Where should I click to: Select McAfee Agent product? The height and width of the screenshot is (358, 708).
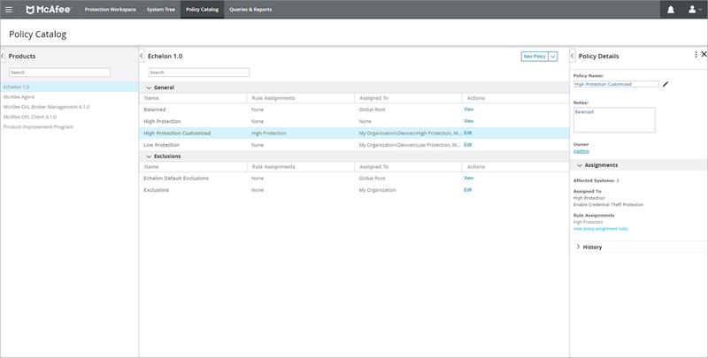(x=19, y=97)
